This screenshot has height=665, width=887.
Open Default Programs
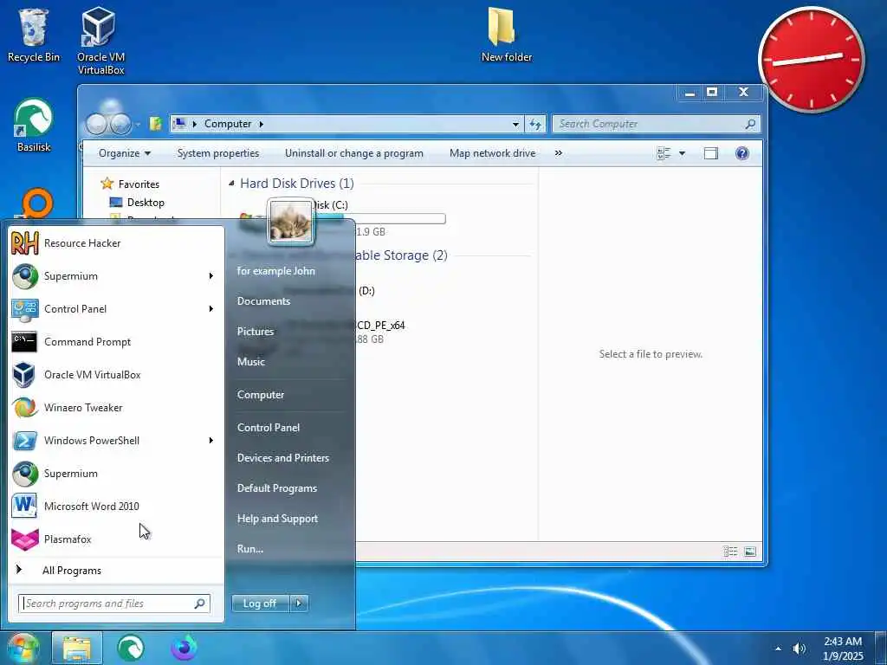[x=277, y=488]
